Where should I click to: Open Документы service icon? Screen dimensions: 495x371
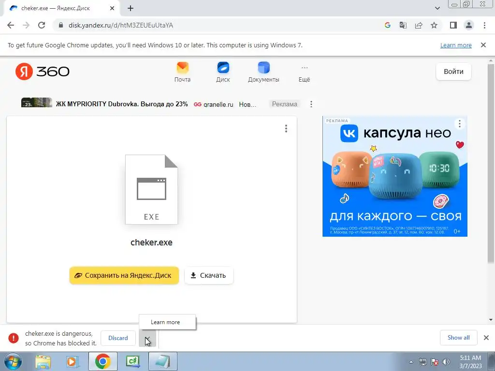(x=263, y=72)
